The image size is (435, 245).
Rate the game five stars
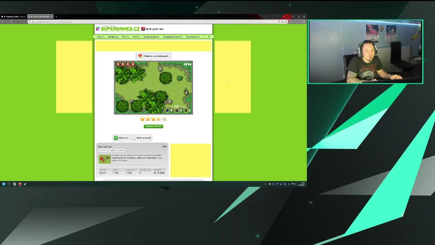coord(164,119)
